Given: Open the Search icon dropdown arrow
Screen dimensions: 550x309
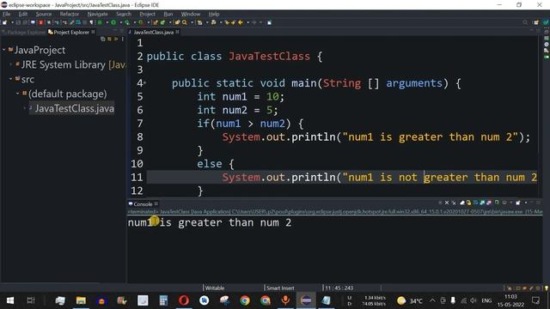Looking at the screenshot, I should pos(192,23).
